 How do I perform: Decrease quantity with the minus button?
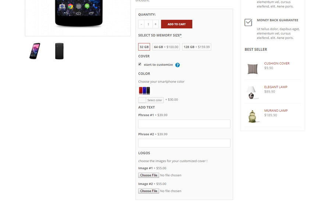(x=141, y=24)
